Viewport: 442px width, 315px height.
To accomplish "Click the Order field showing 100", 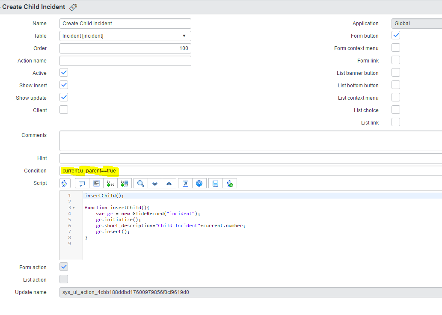I will pyautogui.click(x=125, y=48).
